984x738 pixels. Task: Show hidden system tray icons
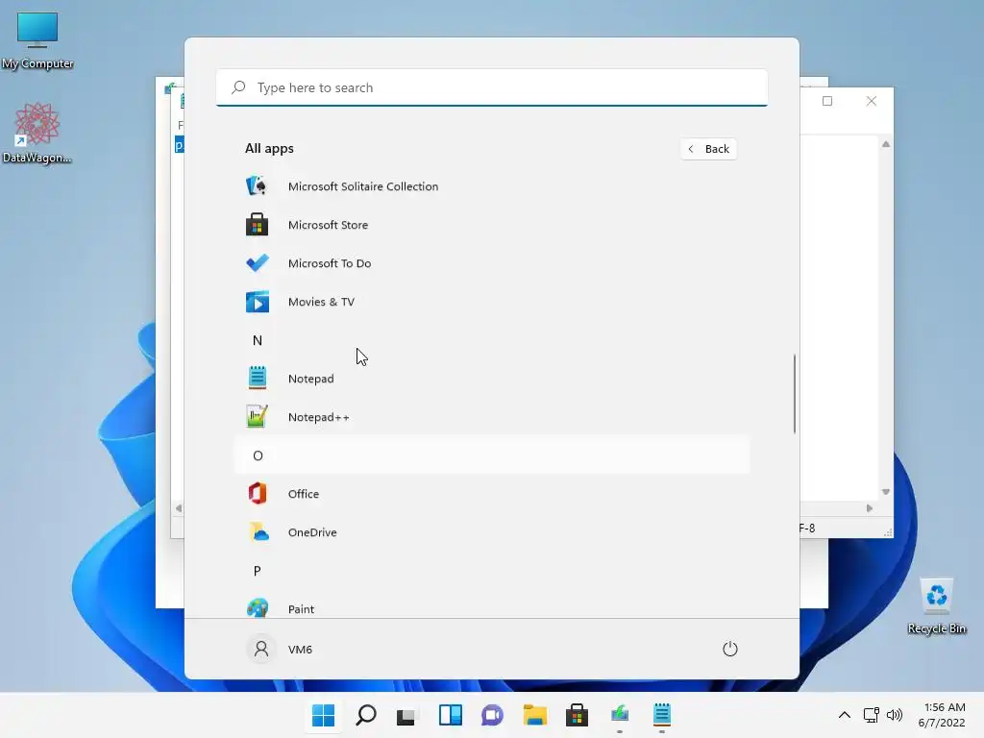point(845,715)
